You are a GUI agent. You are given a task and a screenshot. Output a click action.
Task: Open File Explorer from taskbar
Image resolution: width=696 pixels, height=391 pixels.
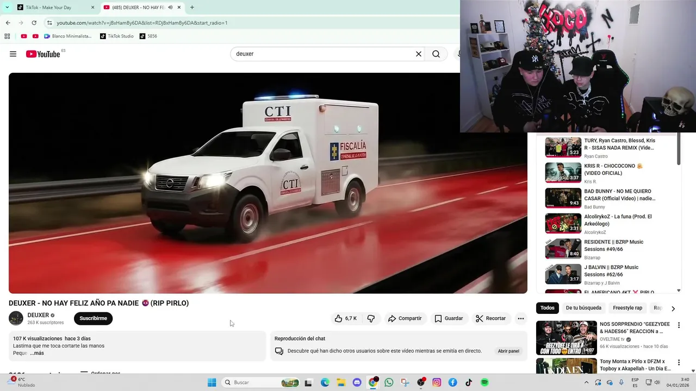[x=341, y=382]
